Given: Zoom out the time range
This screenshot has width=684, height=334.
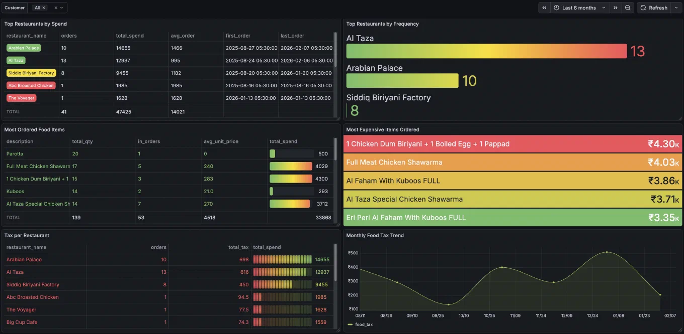Looking at the screenshot, I should pos(628,8).
